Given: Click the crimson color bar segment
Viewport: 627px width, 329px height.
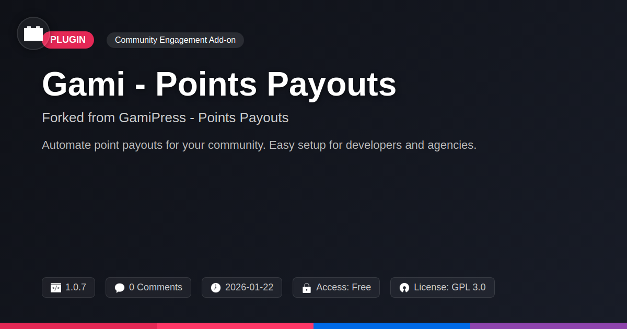Looking at the screenshot, I should click(78, 326).
